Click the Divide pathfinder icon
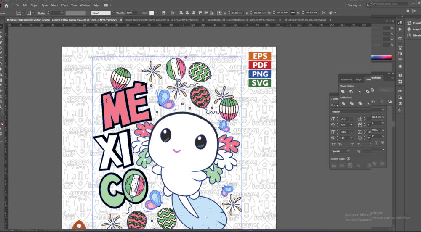 pyautogui.click(x=344, y=103)
